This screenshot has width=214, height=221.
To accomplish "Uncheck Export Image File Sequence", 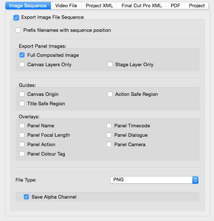I will point(16,18).
